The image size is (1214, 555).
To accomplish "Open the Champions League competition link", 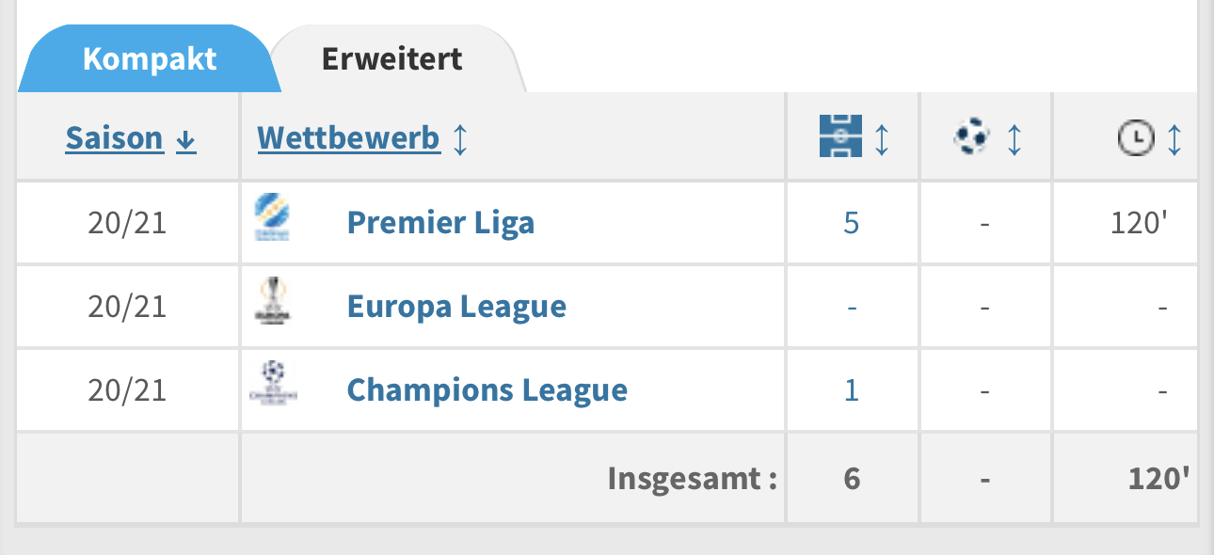I will coord(487,389).
